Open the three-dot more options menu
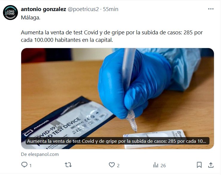This screenshot has height=175, width=222. [x=211, y=9]
